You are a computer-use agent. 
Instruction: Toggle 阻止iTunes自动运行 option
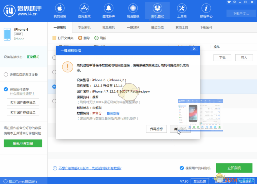point(6,181)
